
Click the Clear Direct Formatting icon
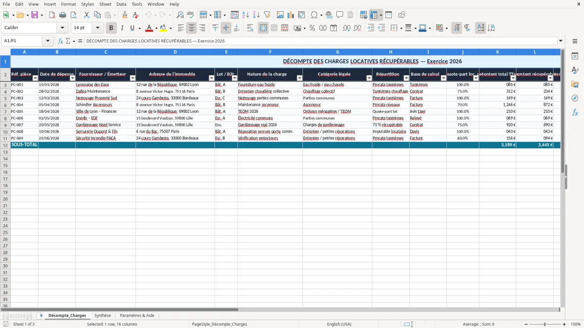[x=135, y=15]
